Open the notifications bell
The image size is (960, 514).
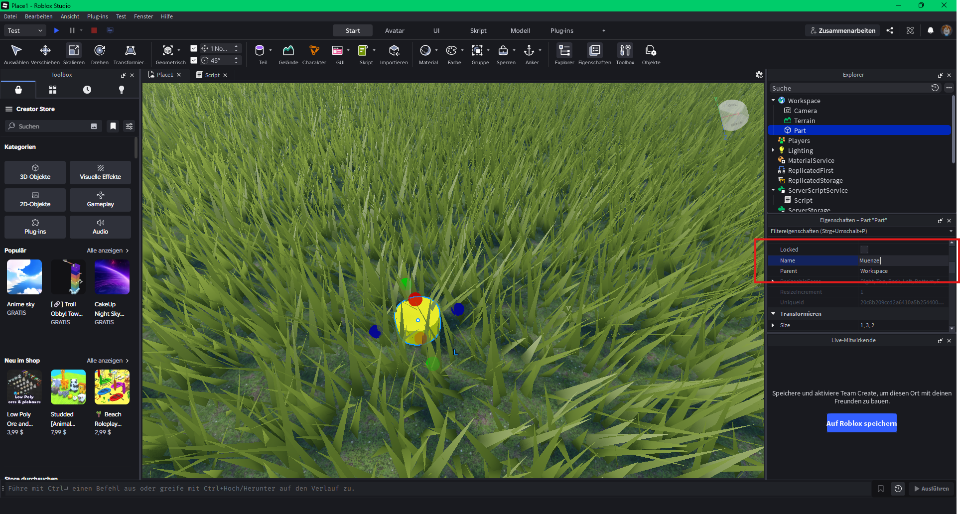(930, 30)
